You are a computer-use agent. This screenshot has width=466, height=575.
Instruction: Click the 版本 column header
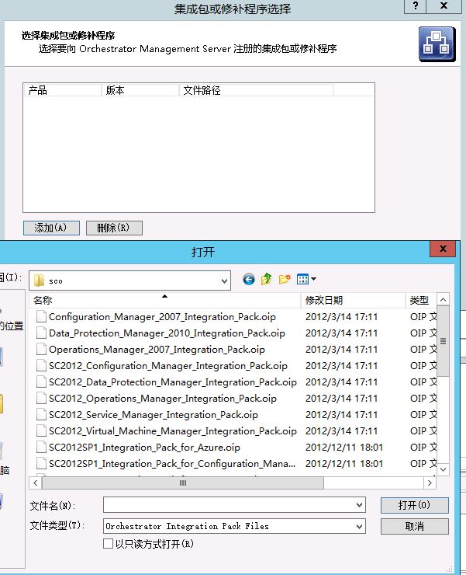pos(140,90)
